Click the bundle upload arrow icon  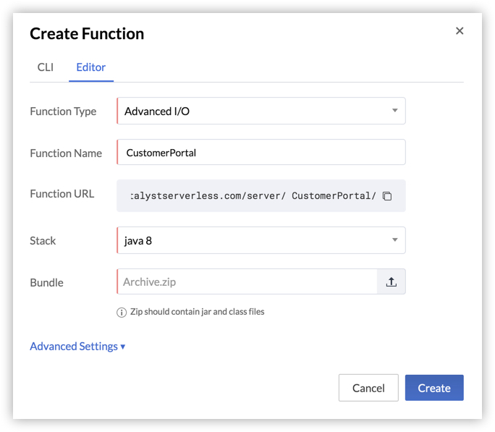(391, 281)
